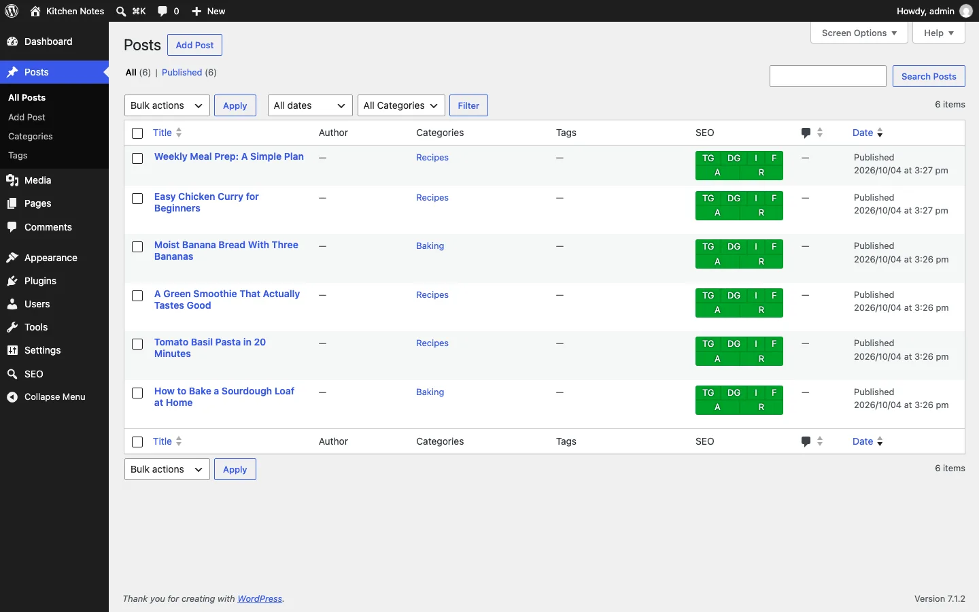Click bottom Apply bulk action button
This screenshot has width=979, height=612.
pyautogui.click(x=235, y=469)
